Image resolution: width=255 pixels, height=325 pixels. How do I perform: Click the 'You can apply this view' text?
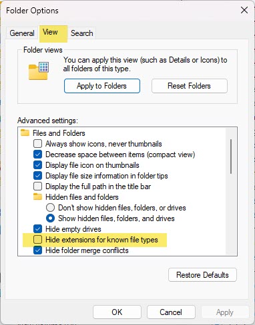coord(145,64)
